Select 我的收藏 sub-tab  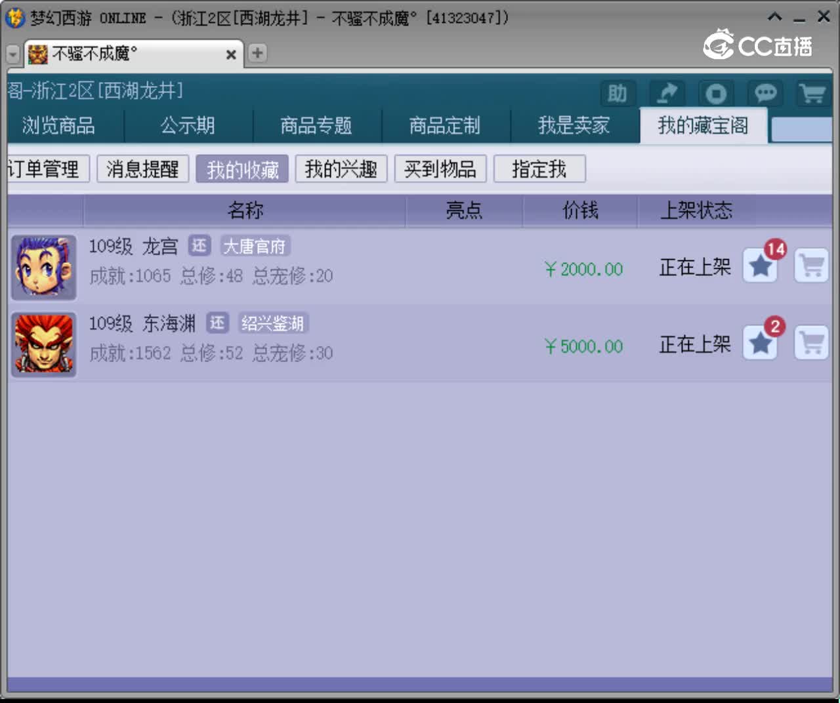click(x=242, y=169)
